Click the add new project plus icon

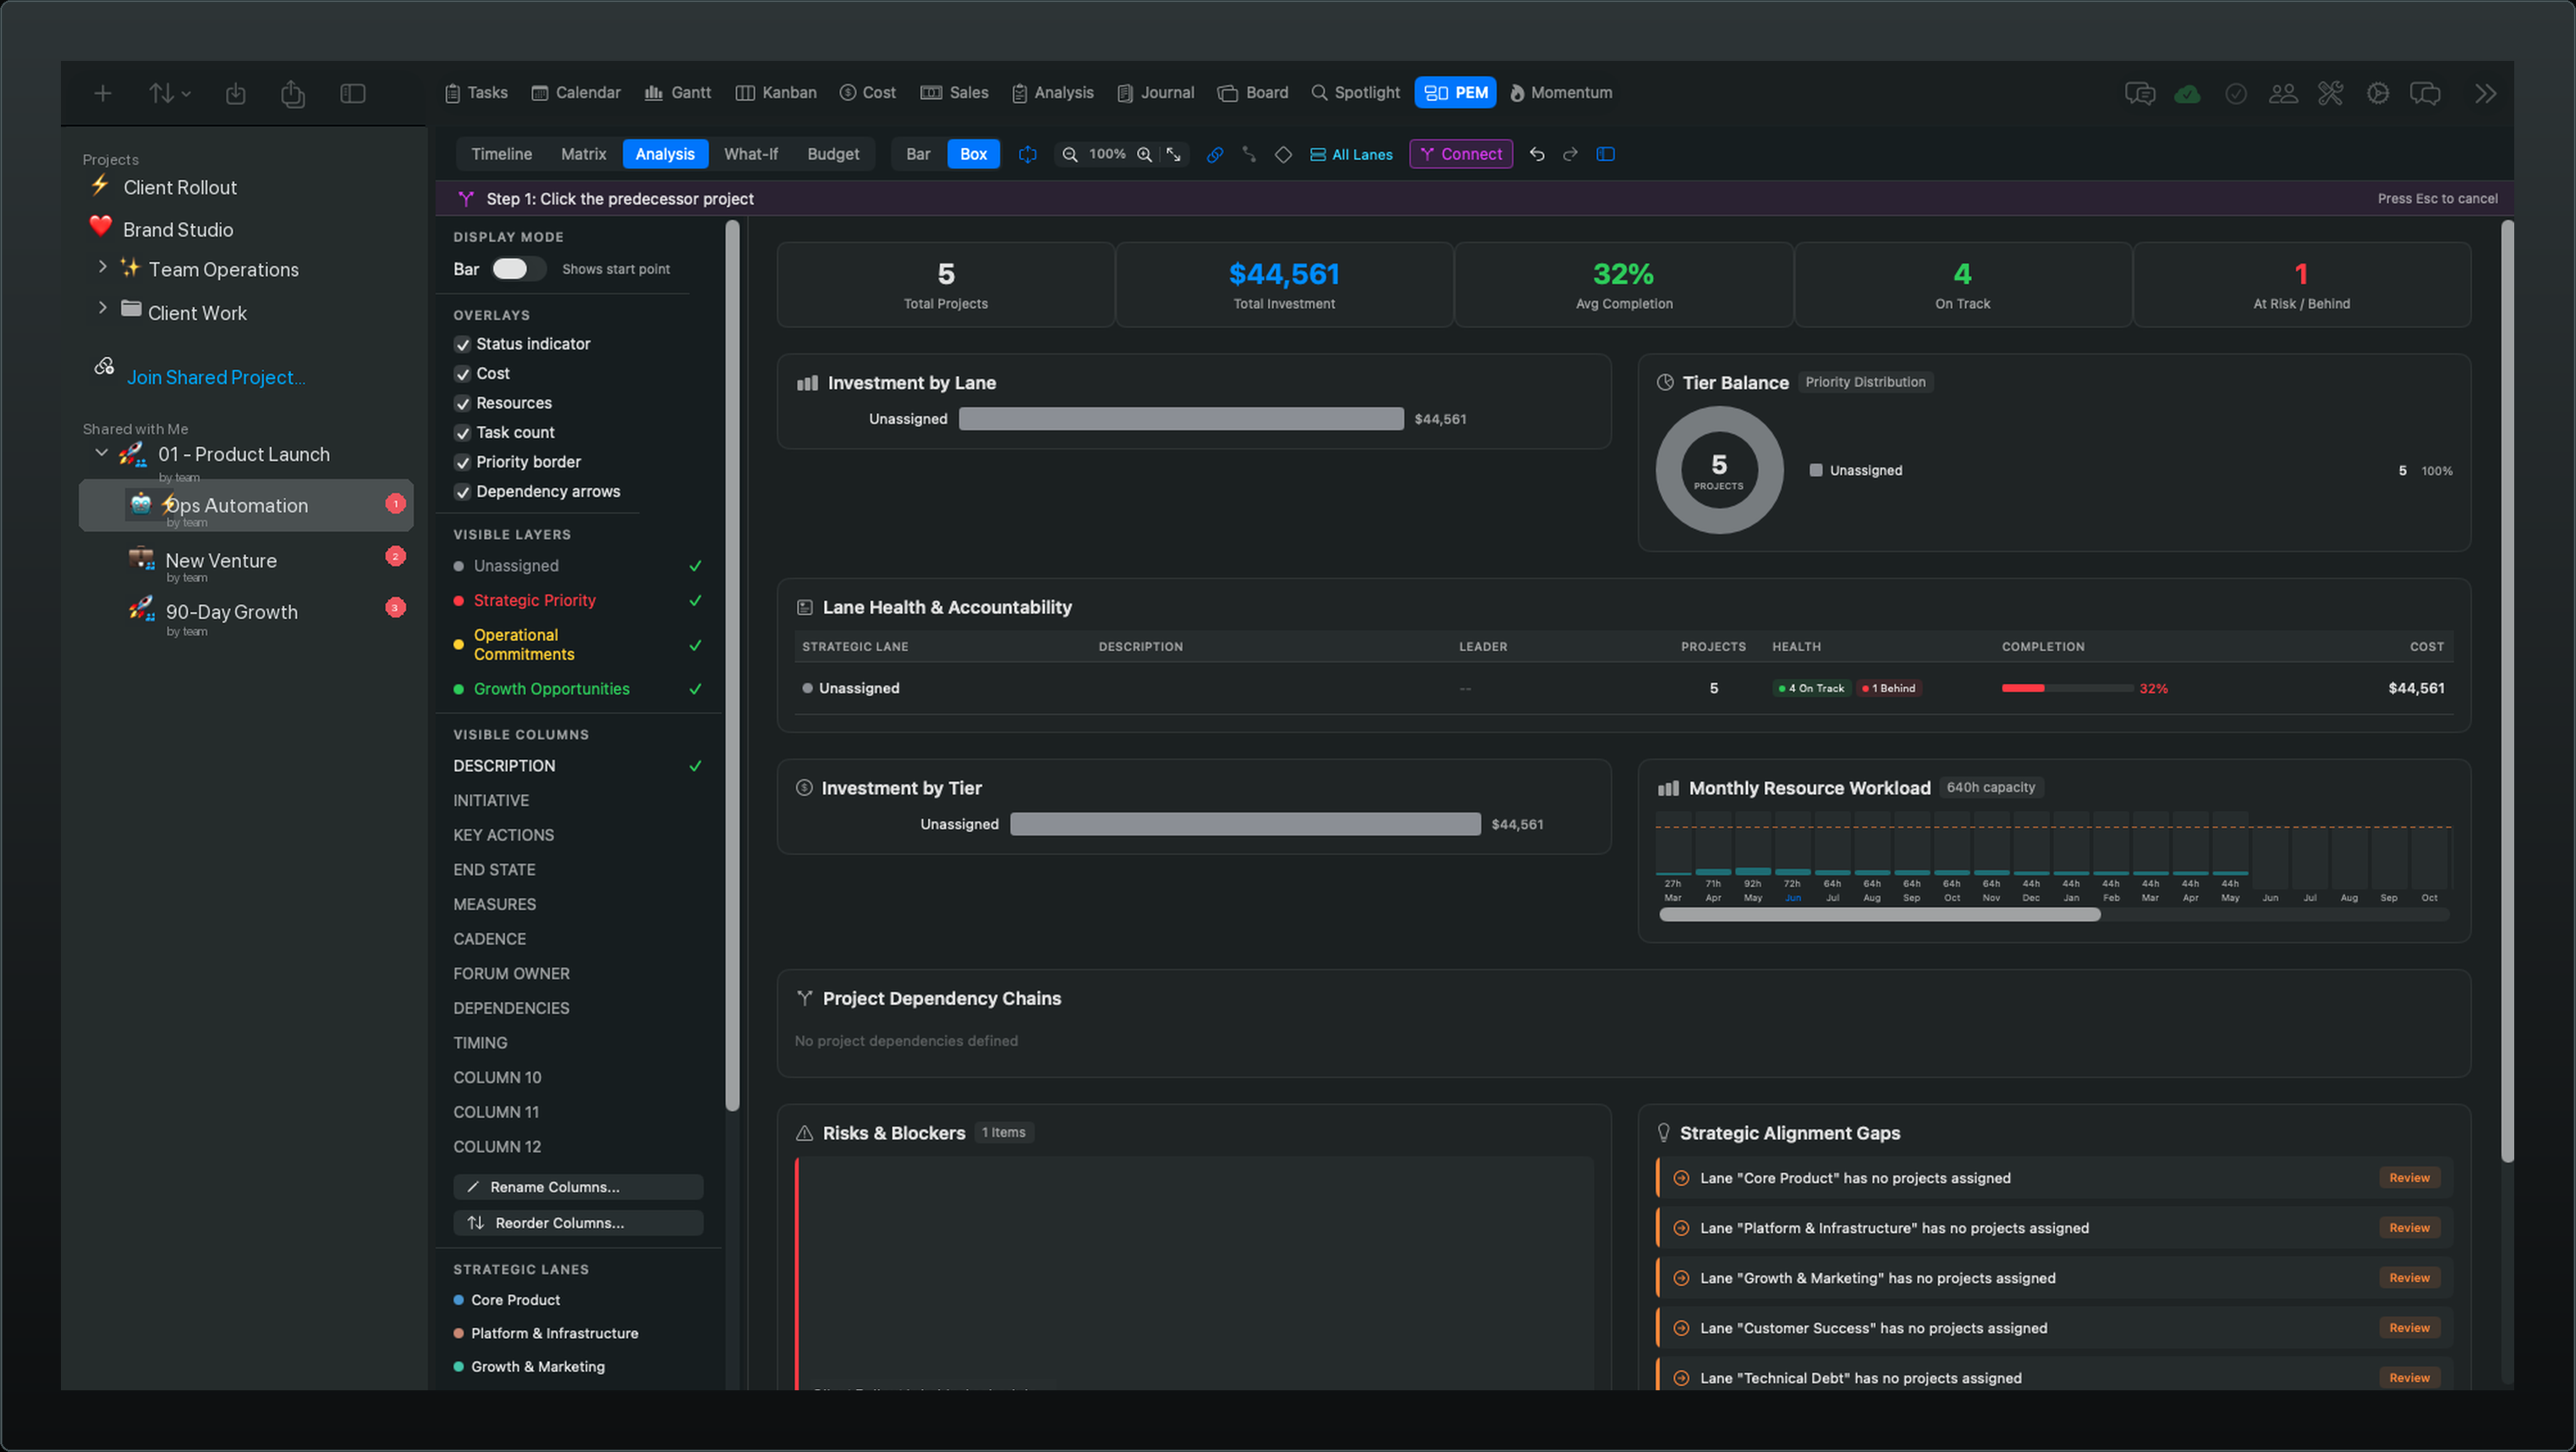(x=102, y=93)
